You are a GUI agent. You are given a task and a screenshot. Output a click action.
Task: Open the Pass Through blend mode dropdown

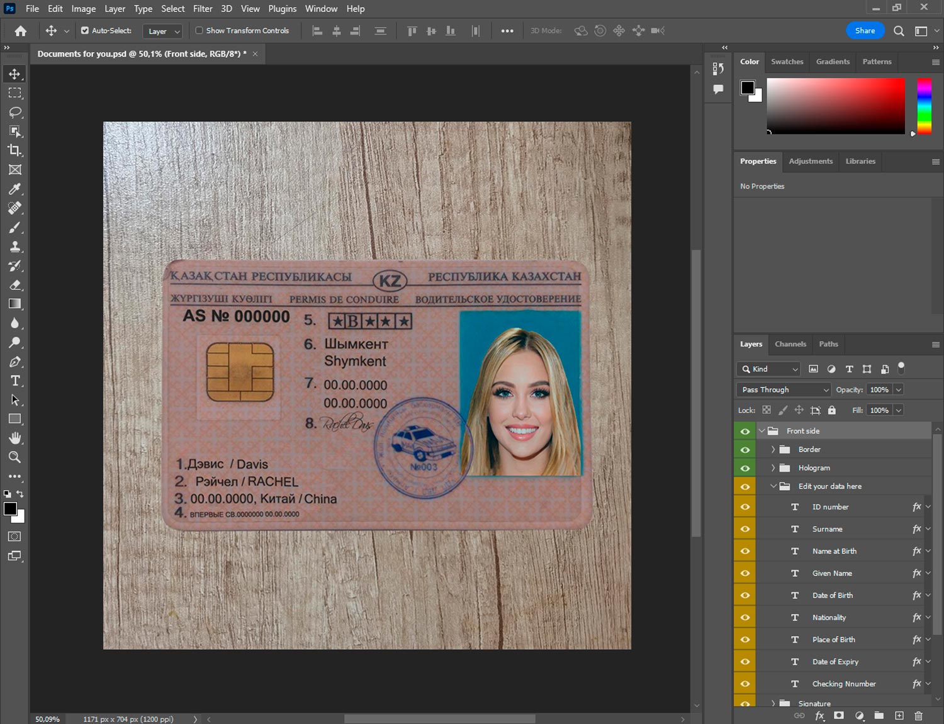coord(784,390)
